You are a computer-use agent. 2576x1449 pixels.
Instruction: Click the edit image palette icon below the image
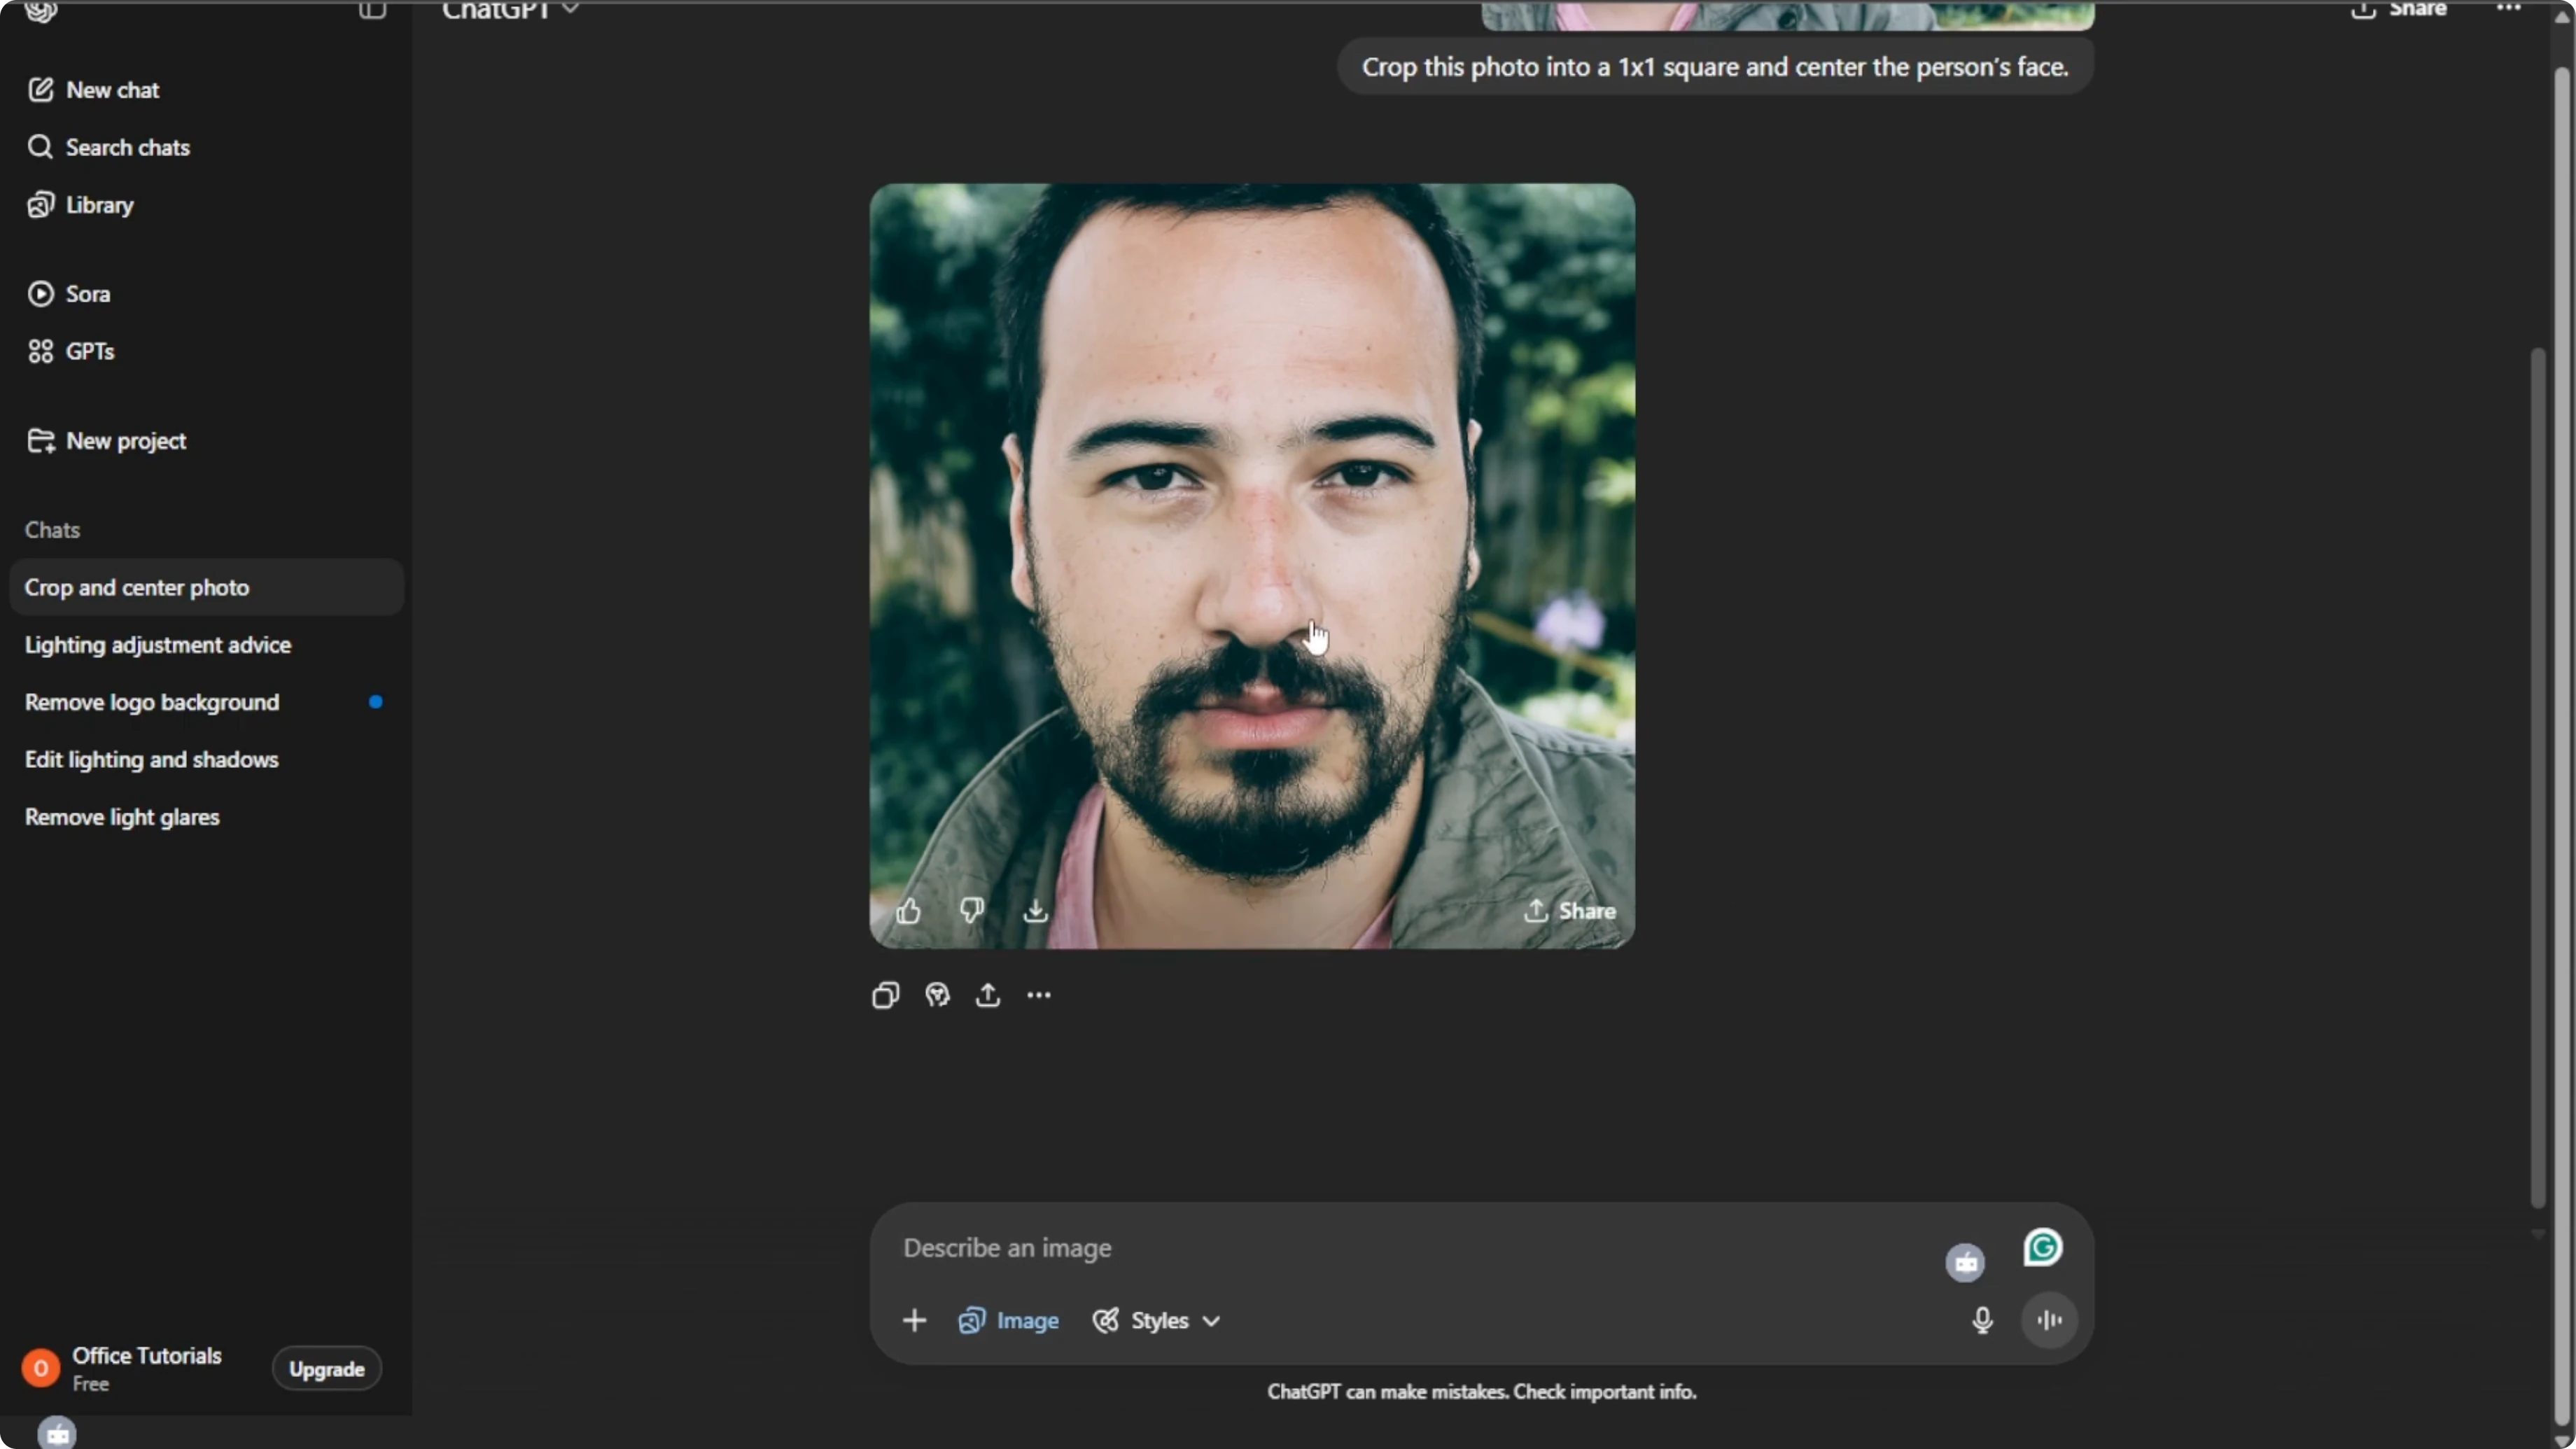937,995
